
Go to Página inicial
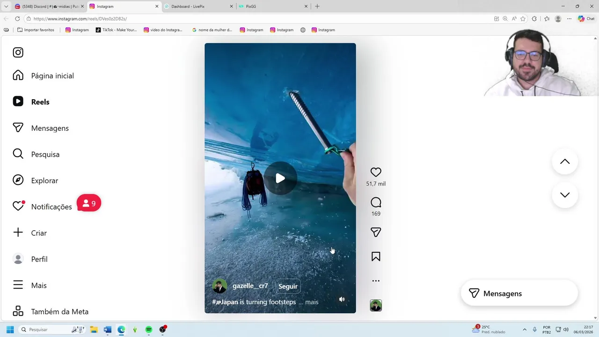coord(43,76)
